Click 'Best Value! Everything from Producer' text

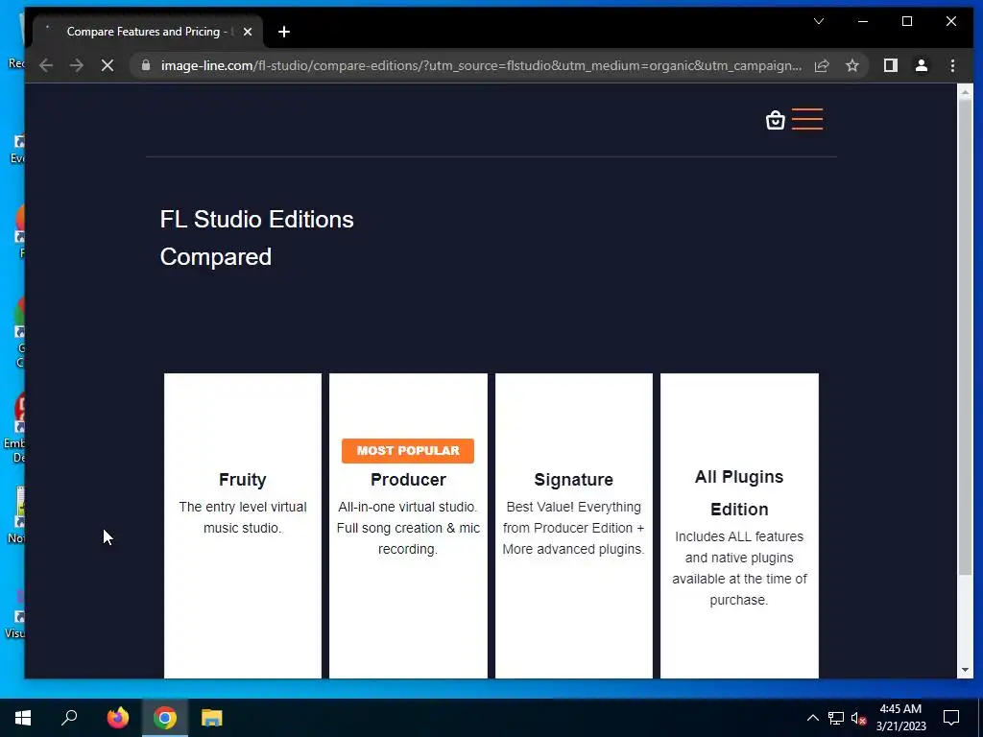[574, 528]
